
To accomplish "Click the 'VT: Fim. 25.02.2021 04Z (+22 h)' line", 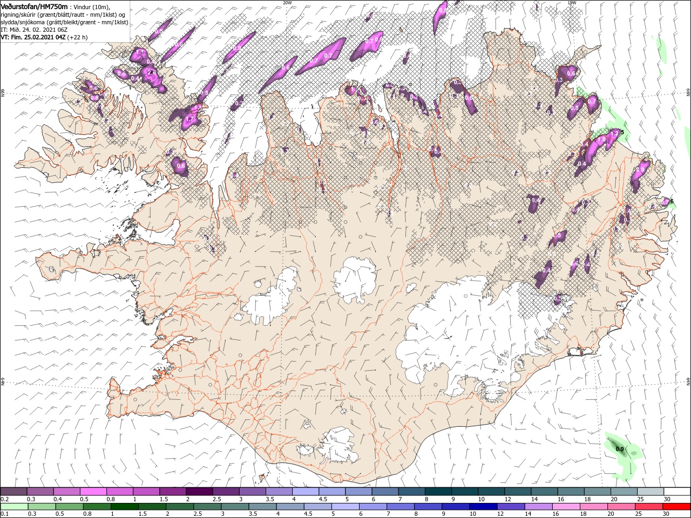I will click(x=44, y=37).
